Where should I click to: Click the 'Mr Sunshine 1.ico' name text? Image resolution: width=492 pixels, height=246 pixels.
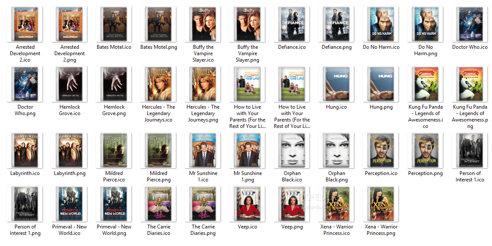click(203, 176)
